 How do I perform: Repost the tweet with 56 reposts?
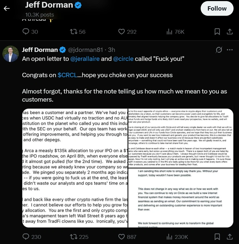[x=73, y=32]
